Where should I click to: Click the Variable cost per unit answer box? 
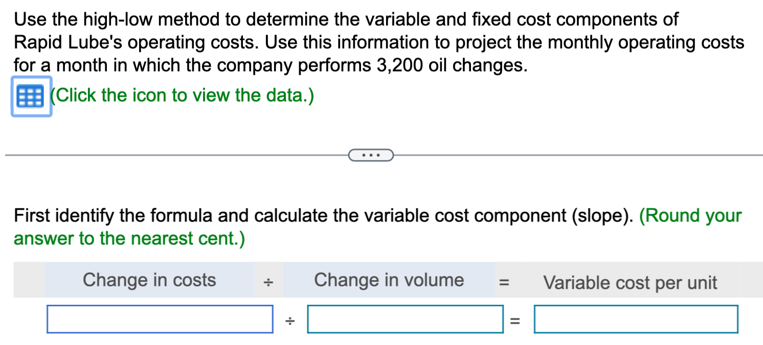(635, 318)
